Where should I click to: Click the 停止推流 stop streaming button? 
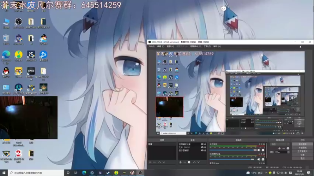[302, 144]
